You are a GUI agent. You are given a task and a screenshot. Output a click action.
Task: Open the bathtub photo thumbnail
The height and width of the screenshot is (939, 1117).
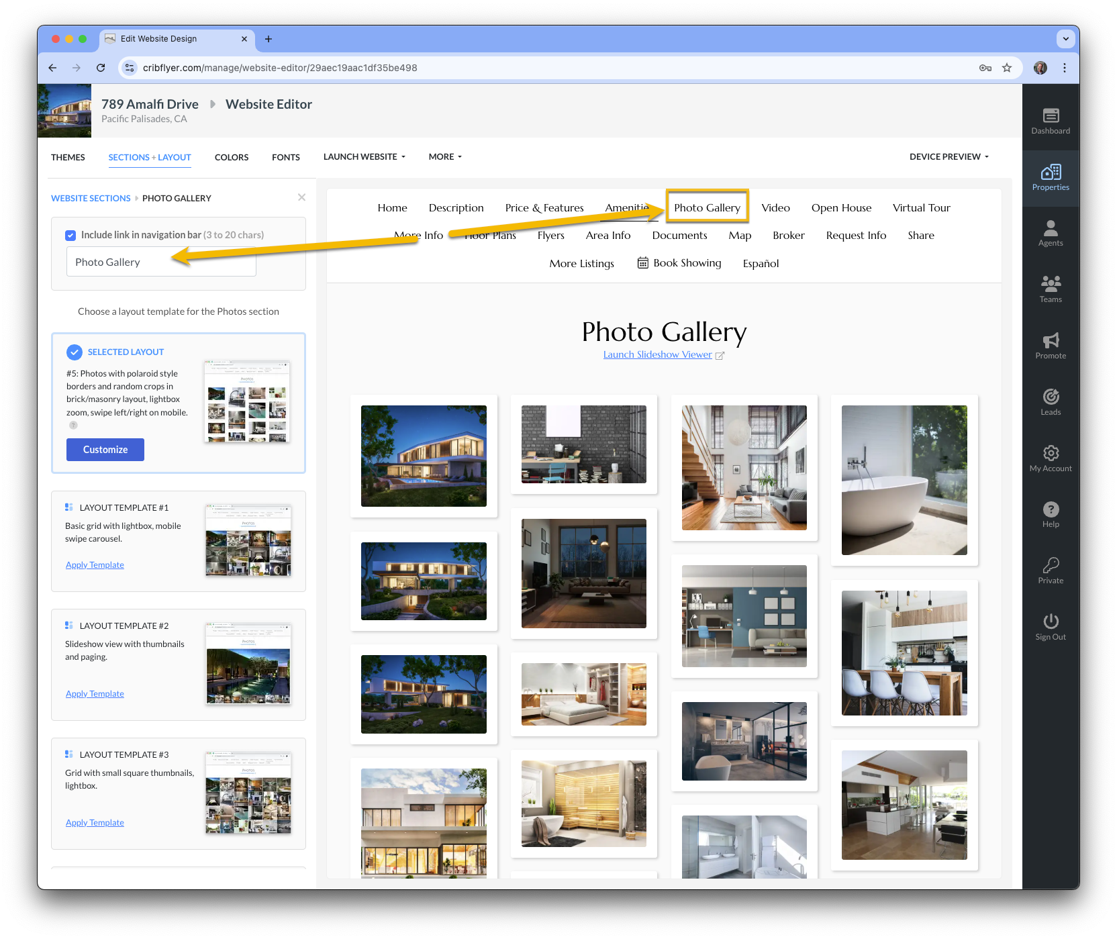tap(904, 481)
